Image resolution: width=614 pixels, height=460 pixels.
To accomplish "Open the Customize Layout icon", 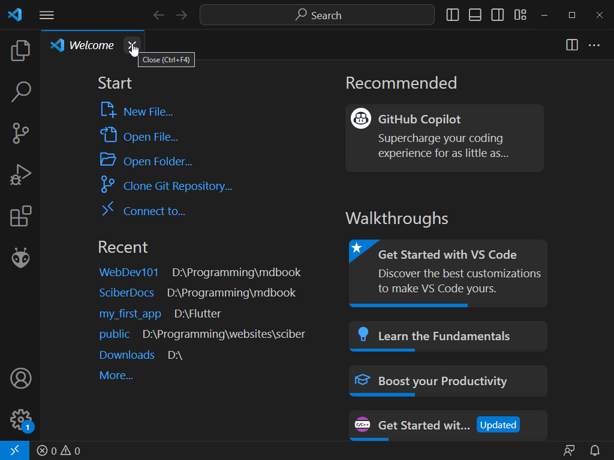I will click(x=520, y=15).
